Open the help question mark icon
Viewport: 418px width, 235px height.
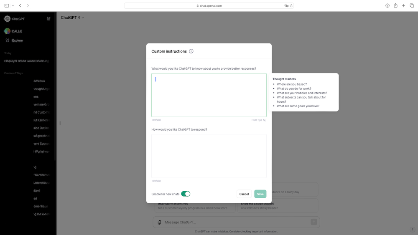coord(412,230)
